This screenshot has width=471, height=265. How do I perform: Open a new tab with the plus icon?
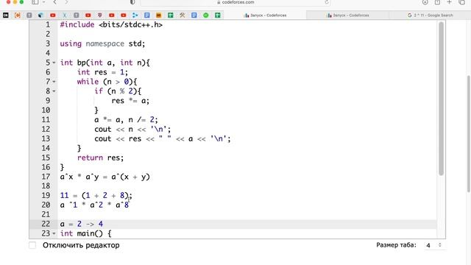(450, 2)
